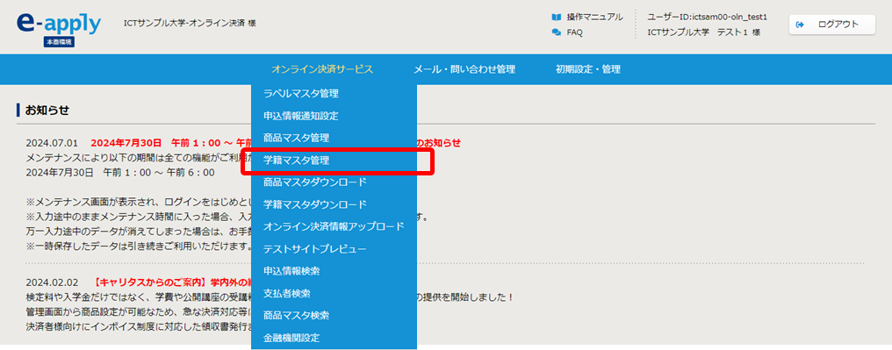Click the book icon beside 操作マニュアル

click(557, 17)
